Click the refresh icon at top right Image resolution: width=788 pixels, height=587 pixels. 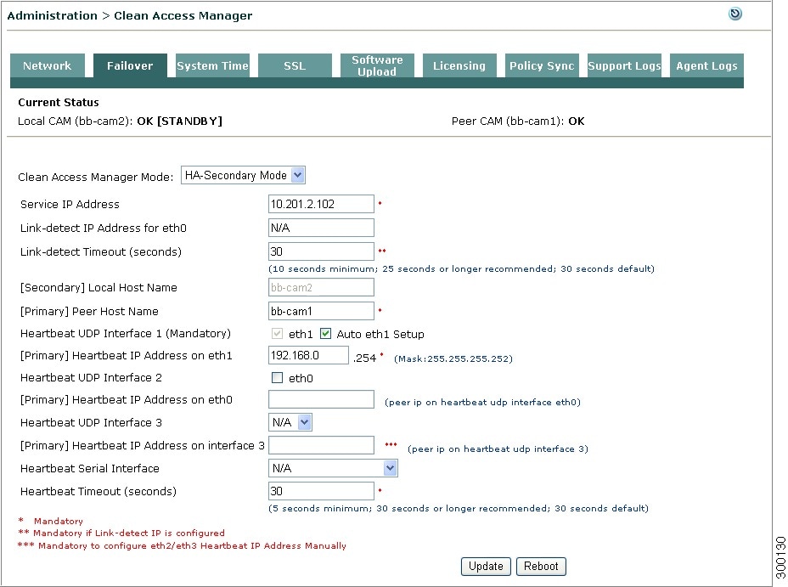735,14
